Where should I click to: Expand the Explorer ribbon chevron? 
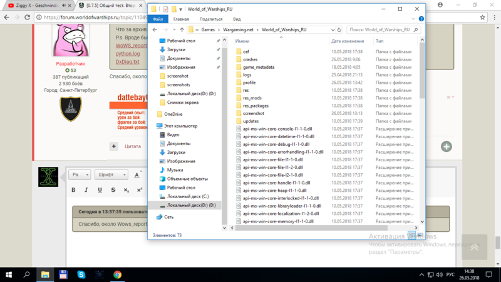pos(413,19)
